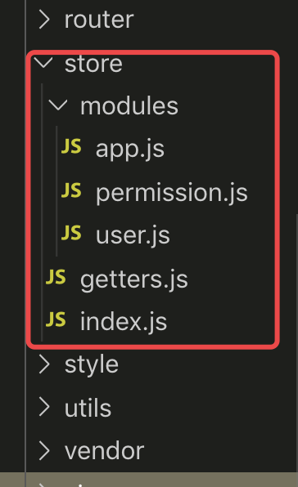Image resolution: width=298 pixels, height=487 pixels.
Task: Expand the utils folder chevron
Action: tap(44, 408)
